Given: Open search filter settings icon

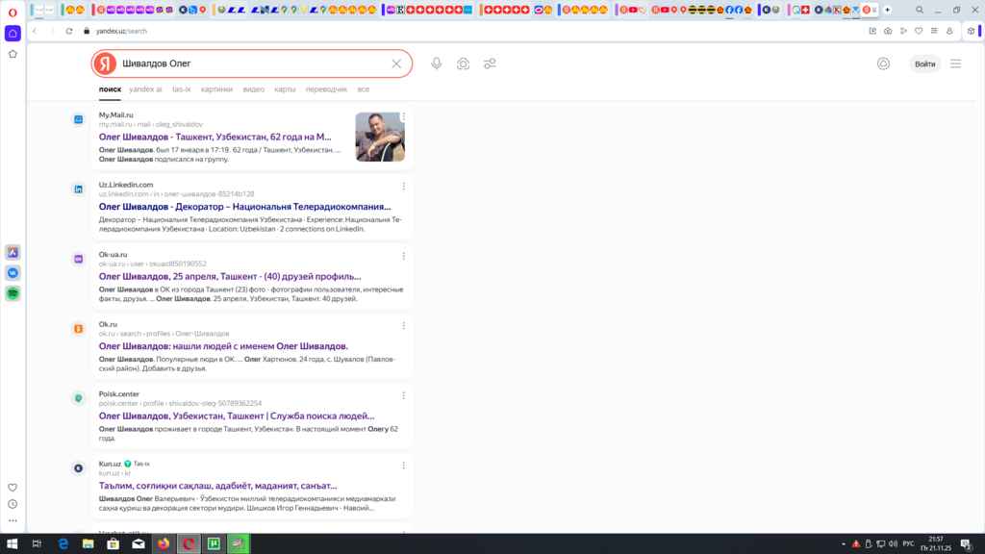Looking at the screenshot, I should coord(491,63).
